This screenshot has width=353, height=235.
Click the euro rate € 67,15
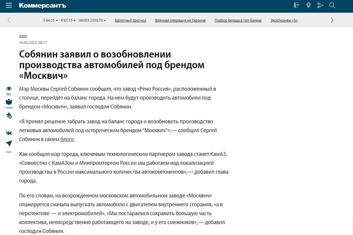[68, 20]
